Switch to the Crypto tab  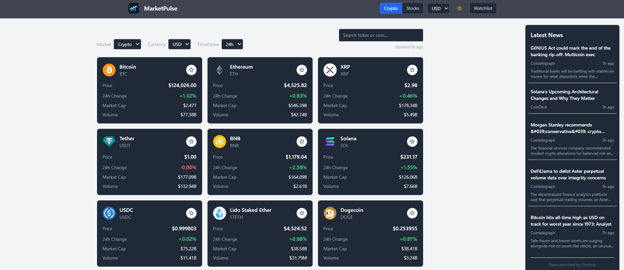[x=391, y=8]
